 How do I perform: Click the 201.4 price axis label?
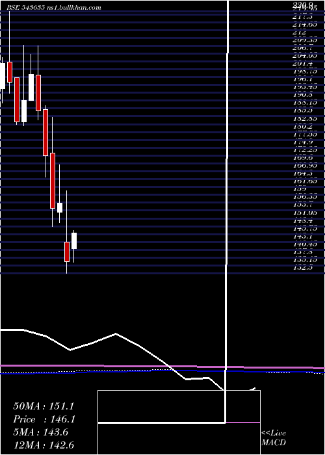(x=303, y=64)
